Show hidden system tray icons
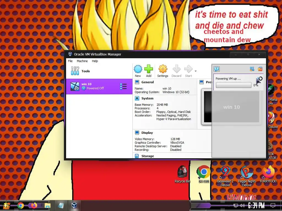 point(229,206)
